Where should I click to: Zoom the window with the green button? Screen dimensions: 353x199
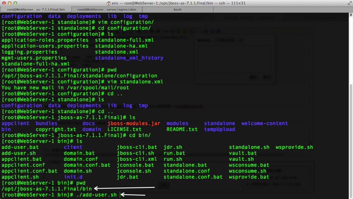click(x=17, y=3)
